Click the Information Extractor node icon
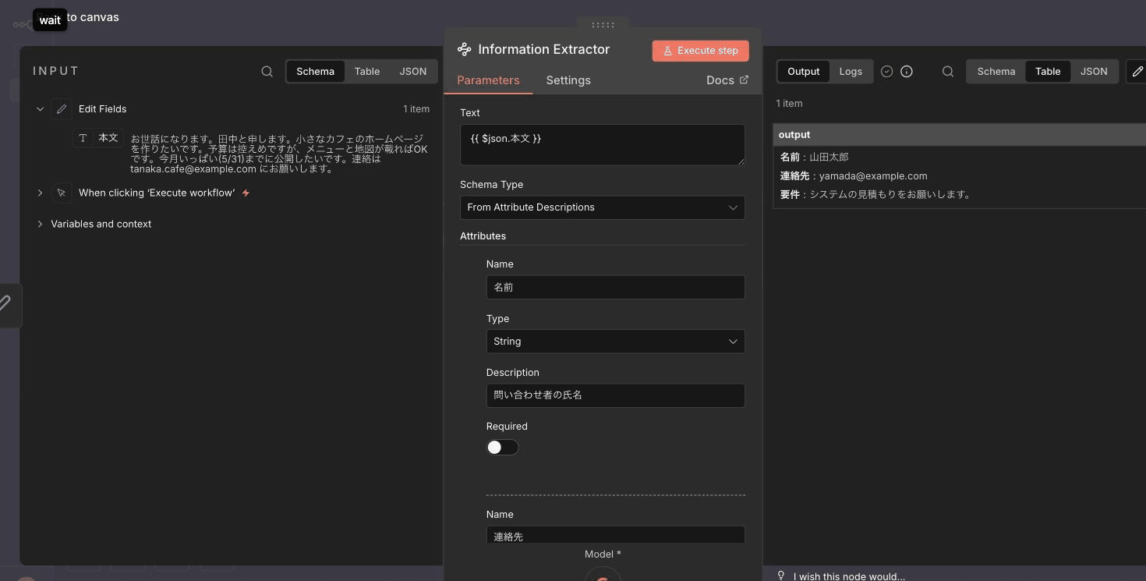This screenshot has height=581, width=1146. tap(465, 49)
